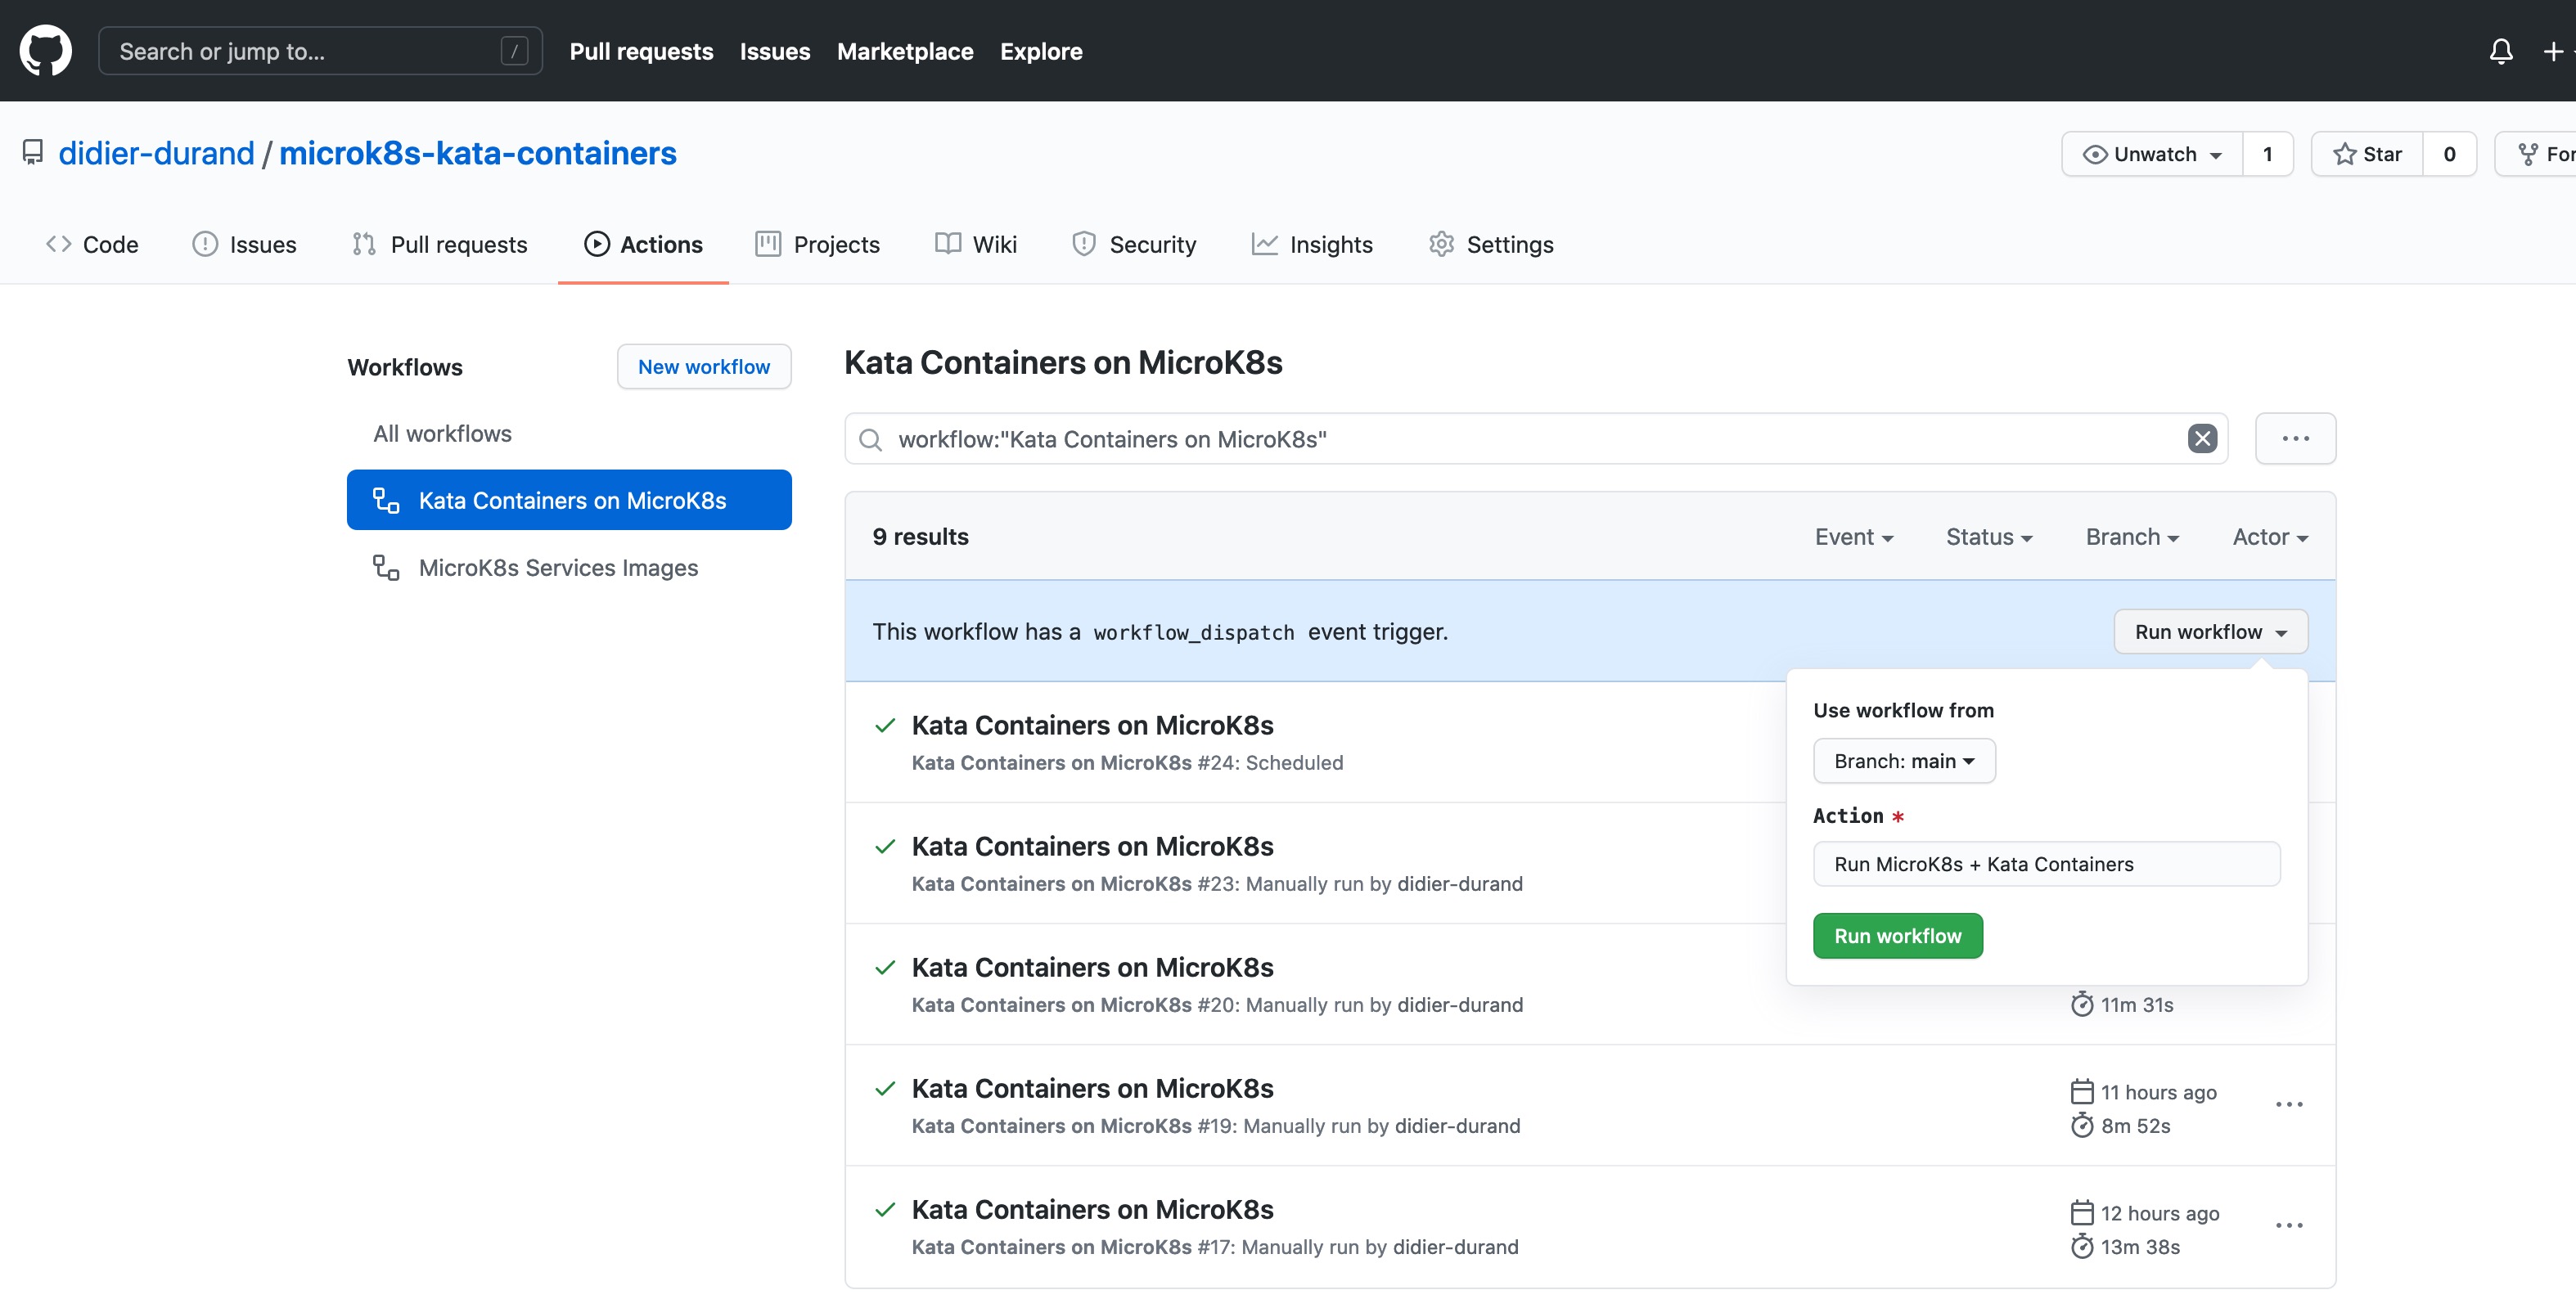
Task: Focus the Action input field
Action: pyautogui.click(x=2046, y=864)
